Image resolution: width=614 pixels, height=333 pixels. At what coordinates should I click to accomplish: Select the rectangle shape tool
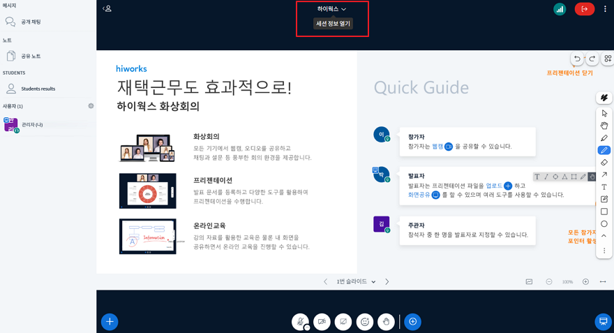click(604, 212)
